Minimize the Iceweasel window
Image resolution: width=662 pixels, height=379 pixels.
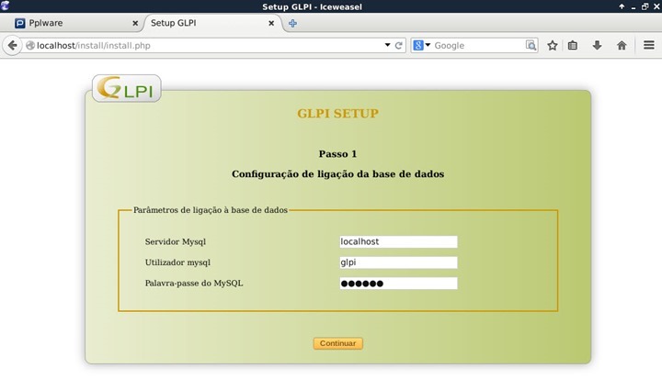tap(633, 6)
